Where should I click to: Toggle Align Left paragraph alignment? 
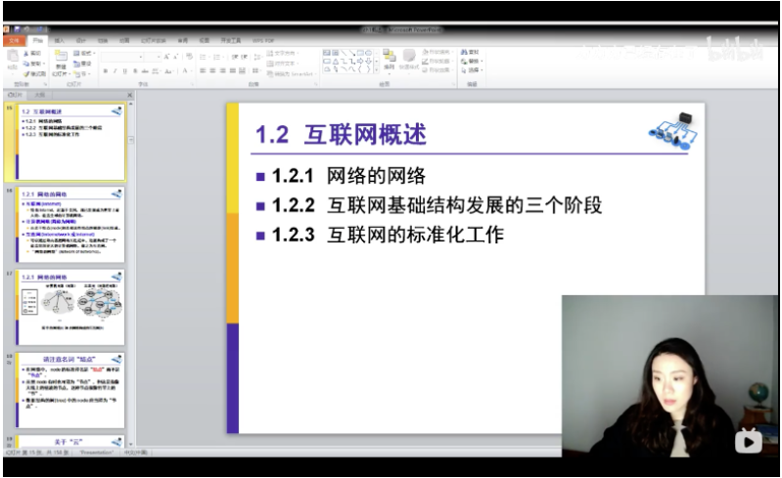(203, 70)
